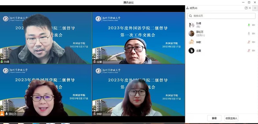Screen dimensions: 258x124
Task: Click 钟歆's camera icon in member list
Action: point(253,42)
